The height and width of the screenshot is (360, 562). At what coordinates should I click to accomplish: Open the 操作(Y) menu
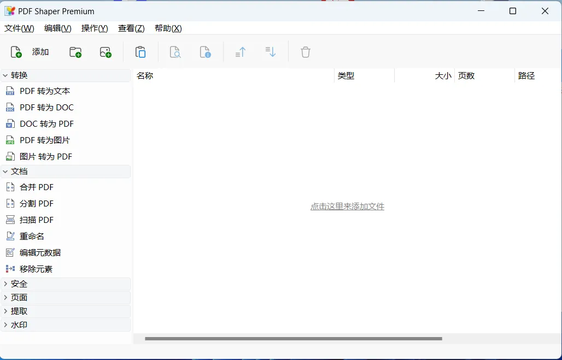(95, 28)
